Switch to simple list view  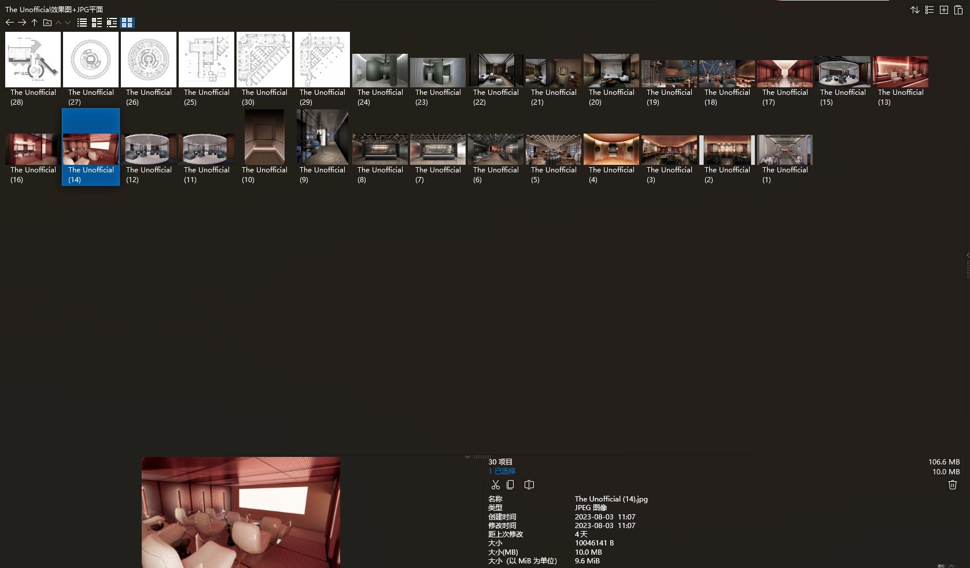82,23
